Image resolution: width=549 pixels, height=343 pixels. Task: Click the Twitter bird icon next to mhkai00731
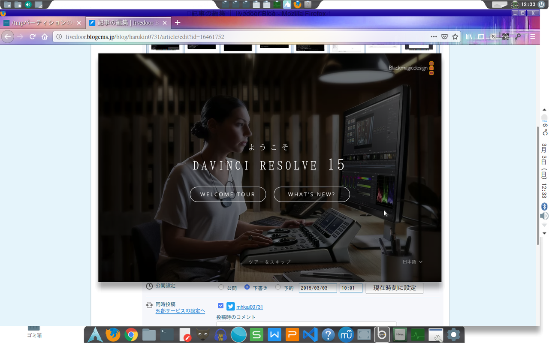pos(230,307)
